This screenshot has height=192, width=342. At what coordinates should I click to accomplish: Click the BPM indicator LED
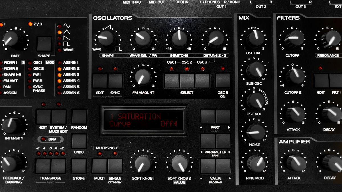click(43, 139)
